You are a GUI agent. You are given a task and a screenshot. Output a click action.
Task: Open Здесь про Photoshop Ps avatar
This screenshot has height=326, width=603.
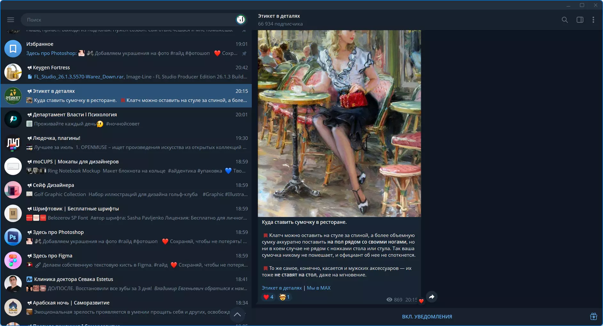tap(13, 237)
